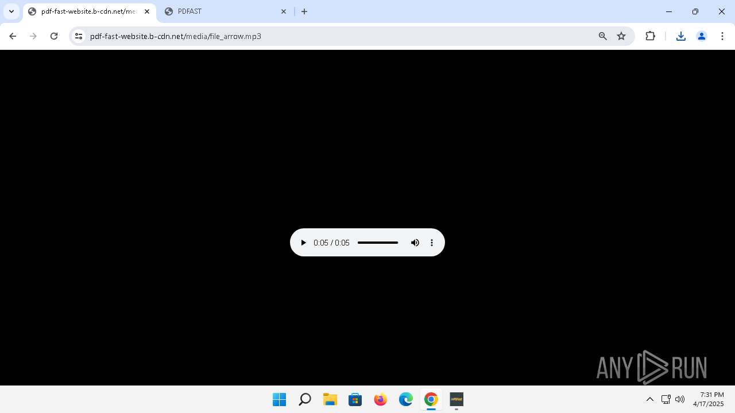This screenshot has height=413, width=735.
Task: Close the pdf-fast-website media tab
Action: pos(147,11)
